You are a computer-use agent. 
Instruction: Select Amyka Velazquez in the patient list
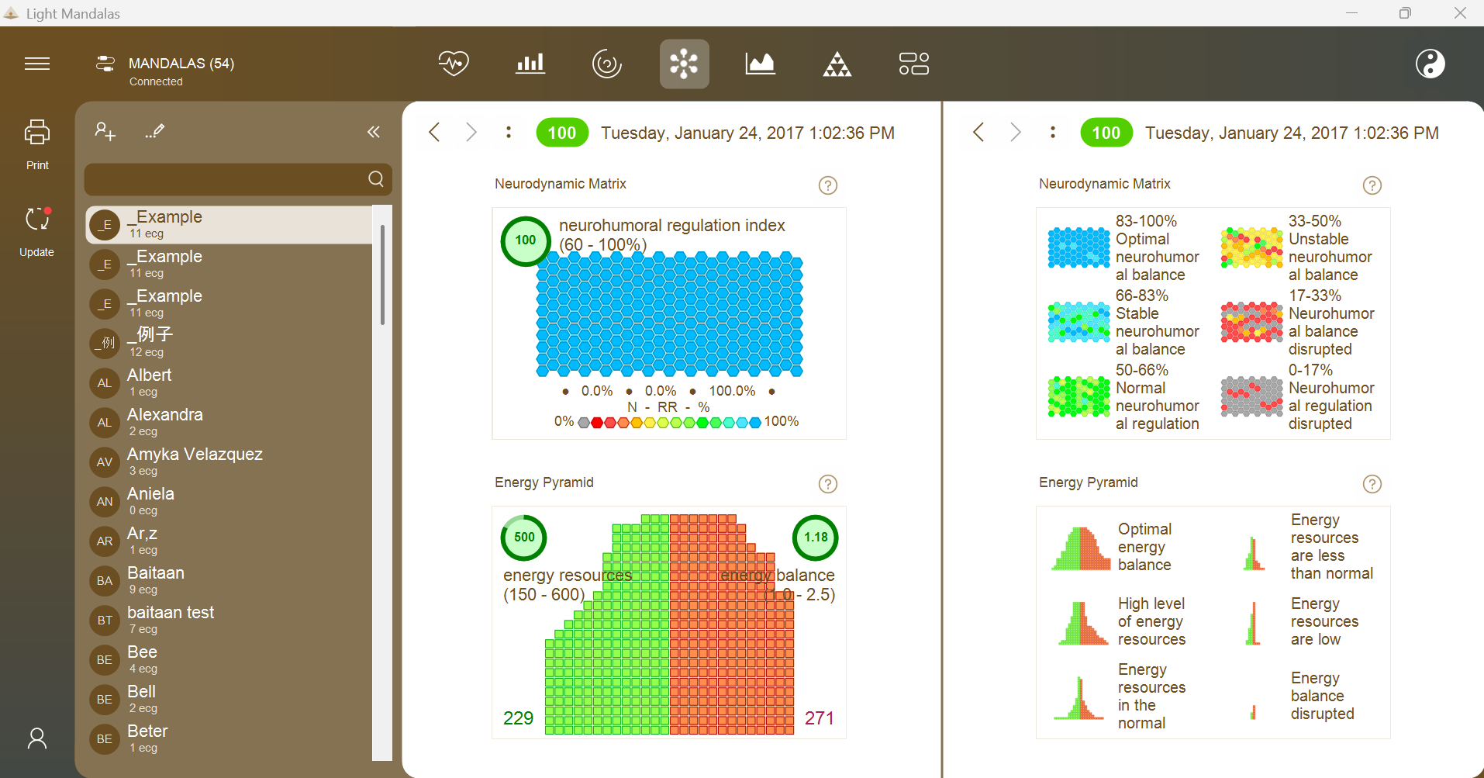pyautogui.click(x=229, y=462)
